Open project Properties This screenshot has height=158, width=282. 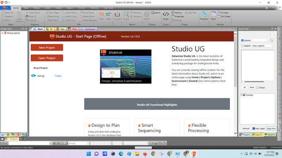(178, 17)
